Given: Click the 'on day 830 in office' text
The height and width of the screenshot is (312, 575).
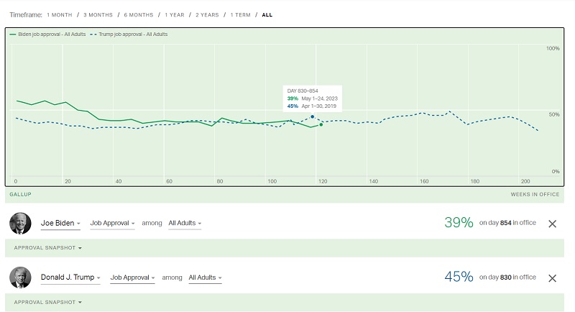Looking at the screenshot, I should point(507,277).
